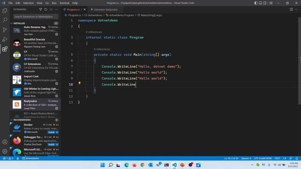Open the File menu
301x169 pixels.
pyautogui.click(x=10, y=3)
